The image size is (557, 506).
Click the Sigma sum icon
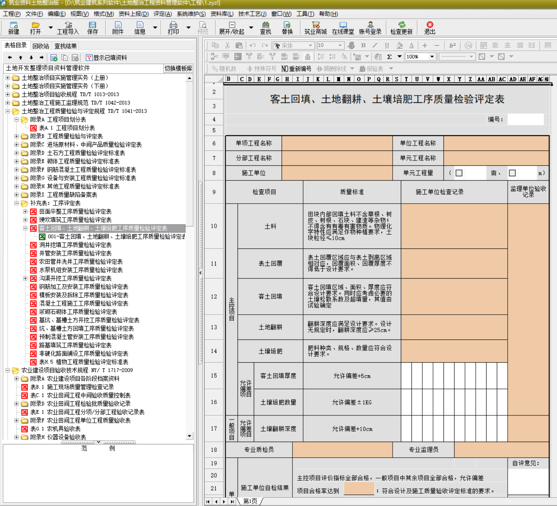[x=389, y=57]
